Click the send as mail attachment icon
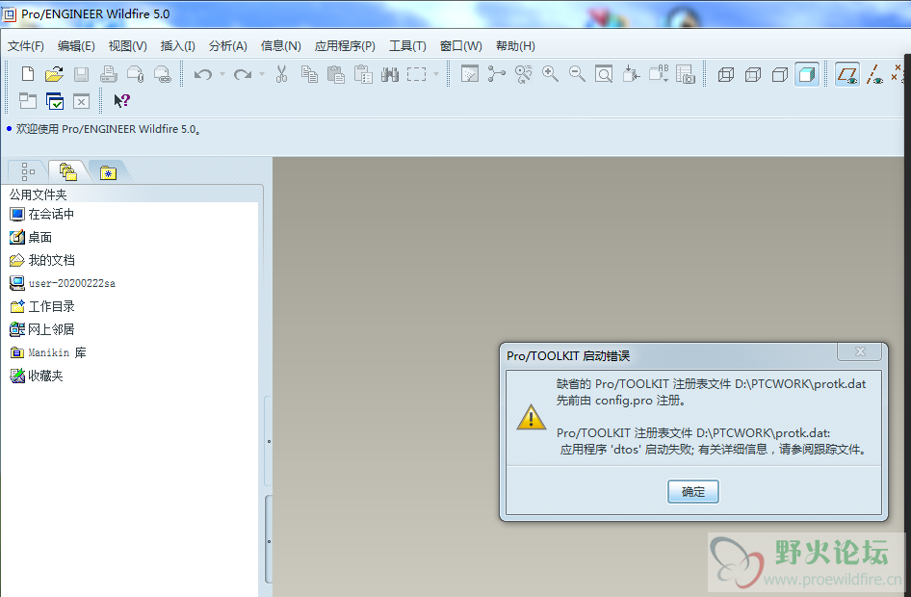911x597 pixels. click(x=136, y=74)
